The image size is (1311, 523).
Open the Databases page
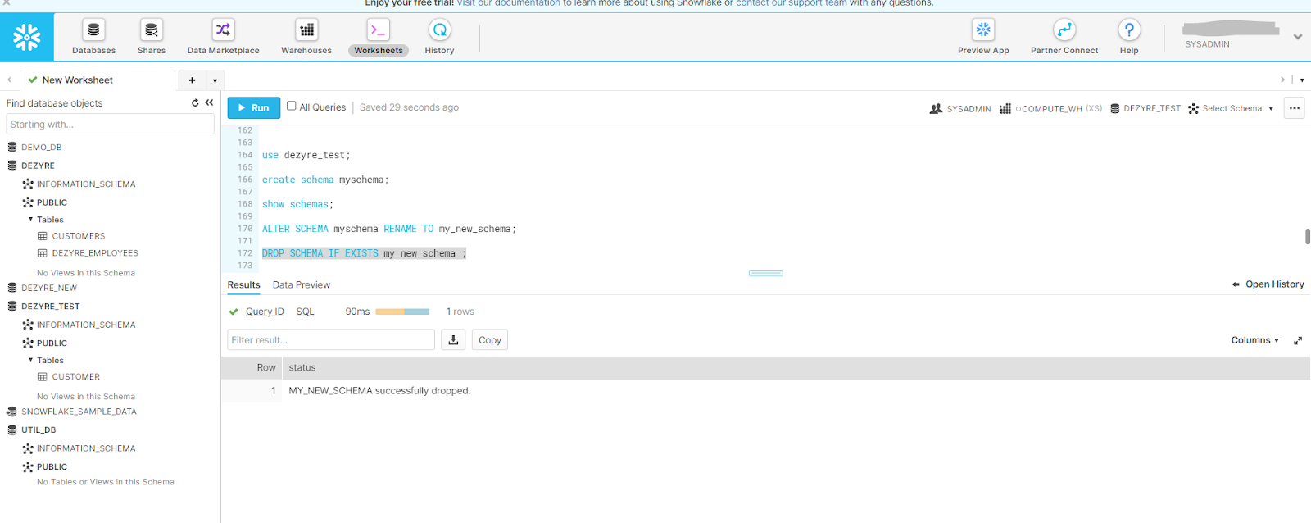pos(93,38)
